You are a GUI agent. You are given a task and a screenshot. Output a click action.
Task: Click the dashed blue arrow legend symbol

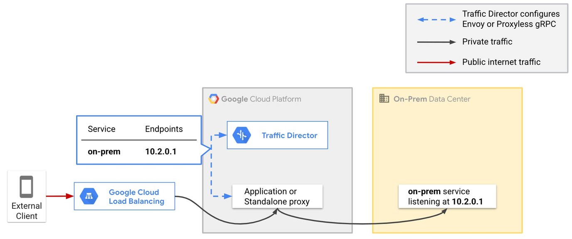(437, 20)
